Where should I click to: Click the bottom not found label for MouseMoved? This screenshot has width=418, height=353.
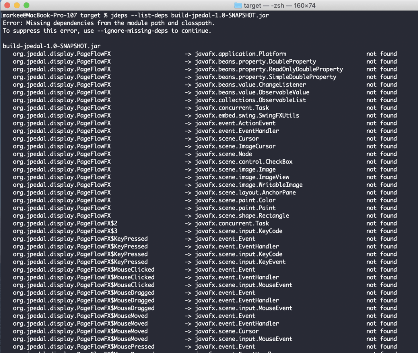tap(381, 339)
